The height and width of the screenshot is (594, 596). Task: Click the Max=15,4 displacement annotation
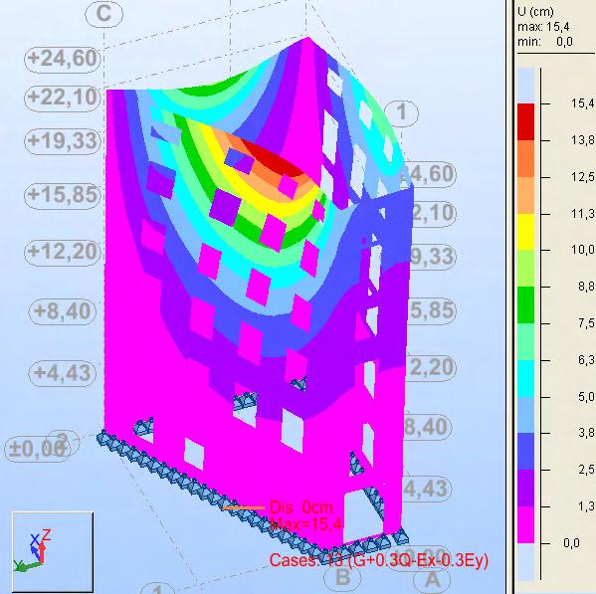307,524
